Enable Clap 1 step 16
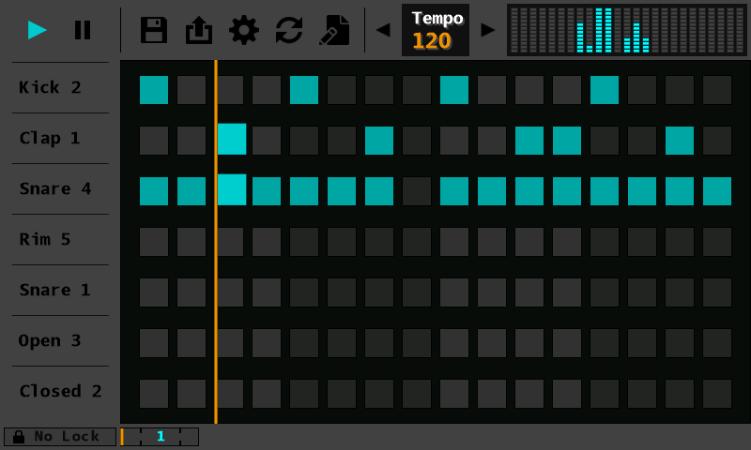 click(717, 141)
